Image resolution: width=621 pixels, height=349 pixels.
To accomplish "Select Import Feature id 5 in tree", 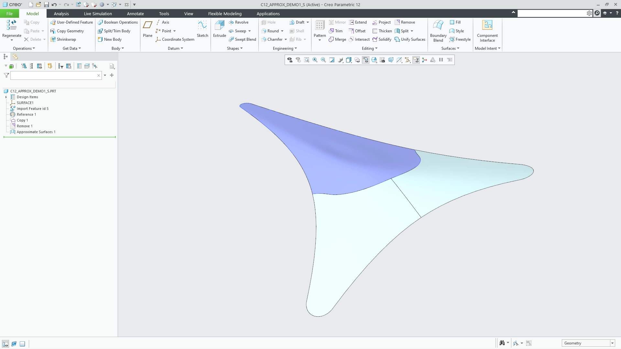I will (32, 109).
